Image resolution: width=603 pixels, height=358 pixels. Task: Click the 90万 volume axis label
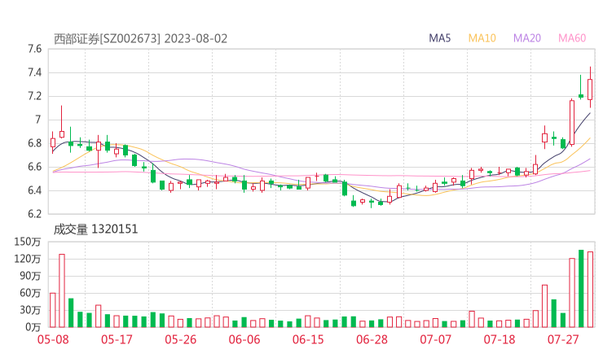click(x=30, y=276)
